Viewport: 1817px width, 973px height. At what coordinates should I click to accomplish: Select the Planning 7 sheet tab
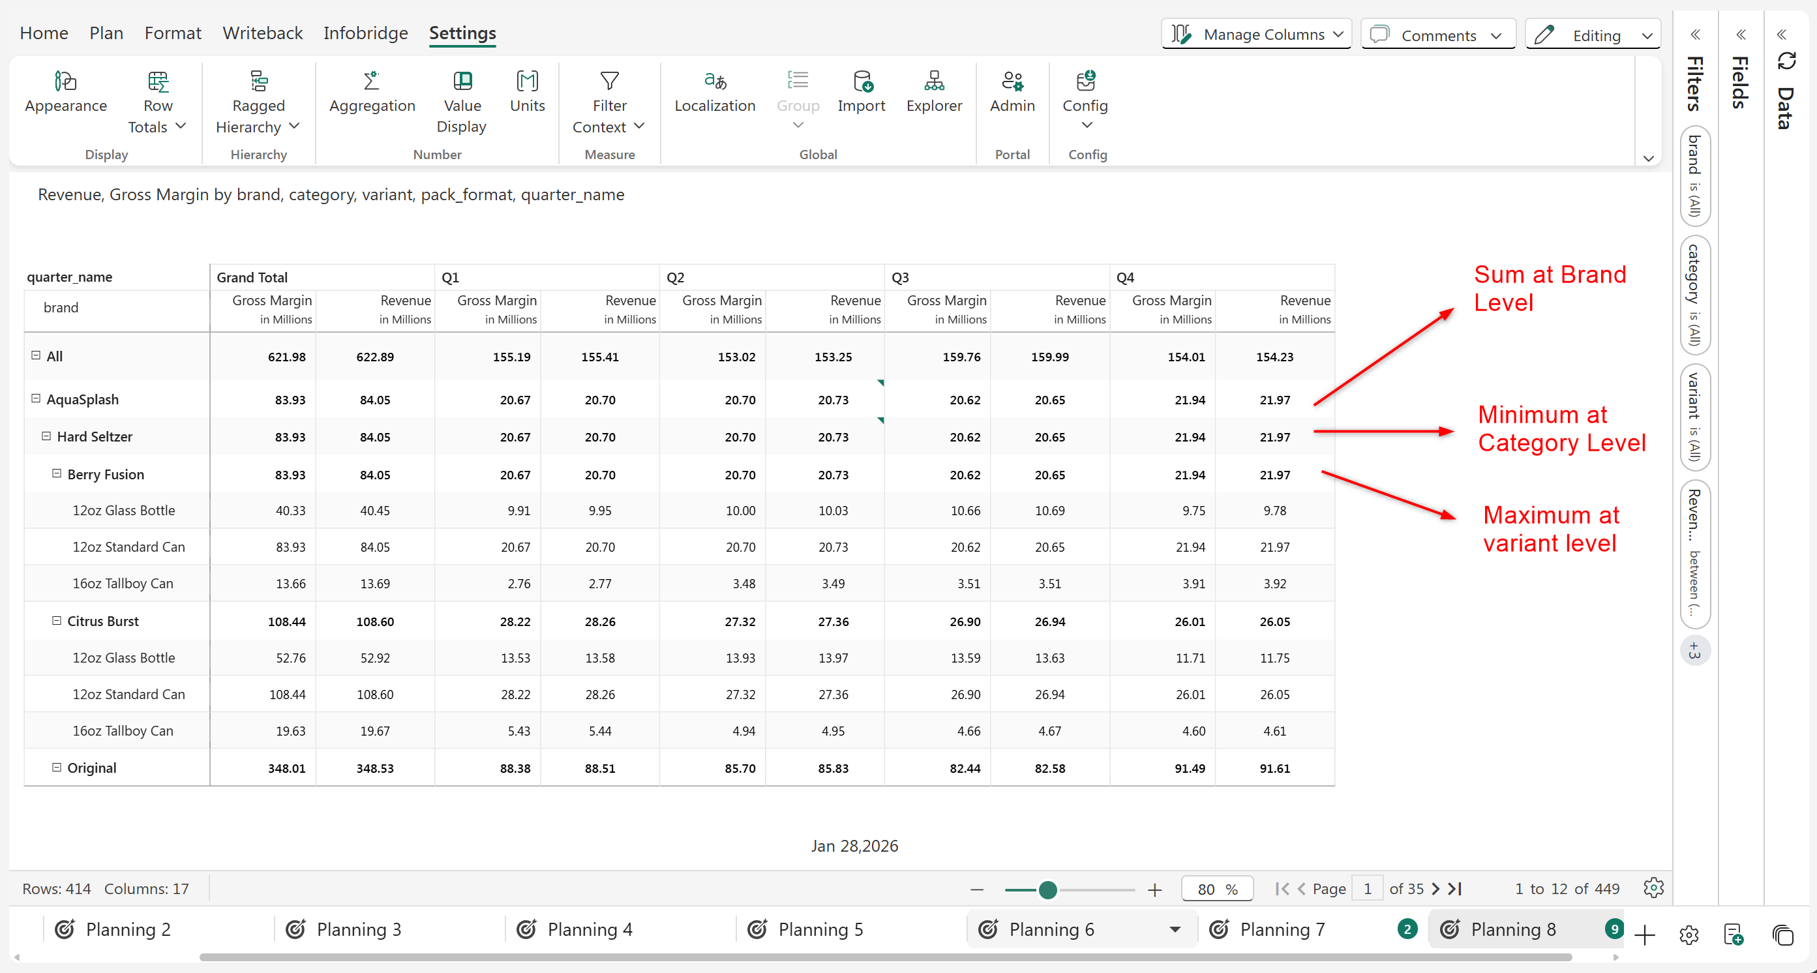point(1282,929)
